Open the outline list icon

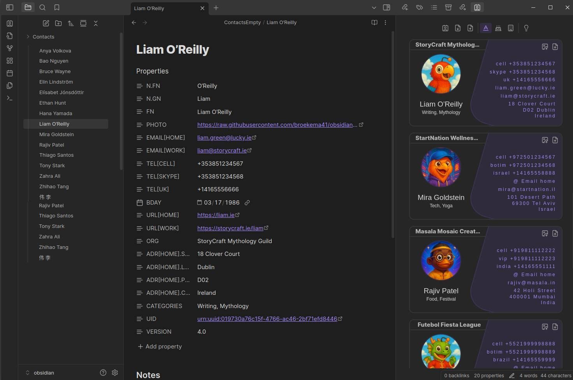point(434,7)
